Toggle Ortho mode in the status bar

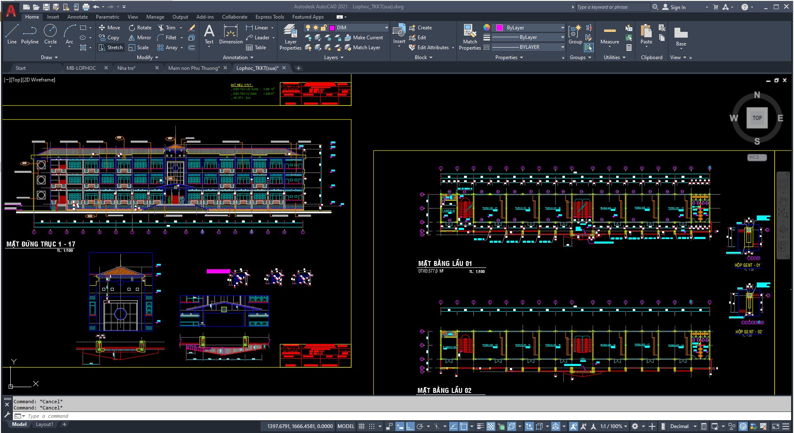[x=410, y=426]
